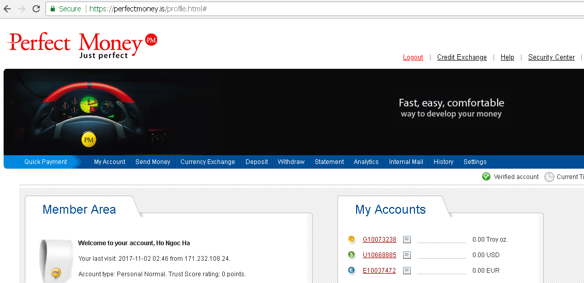Open EUR account E10037472 link
This screenshot has width=584, height=283.
[379, 271]
